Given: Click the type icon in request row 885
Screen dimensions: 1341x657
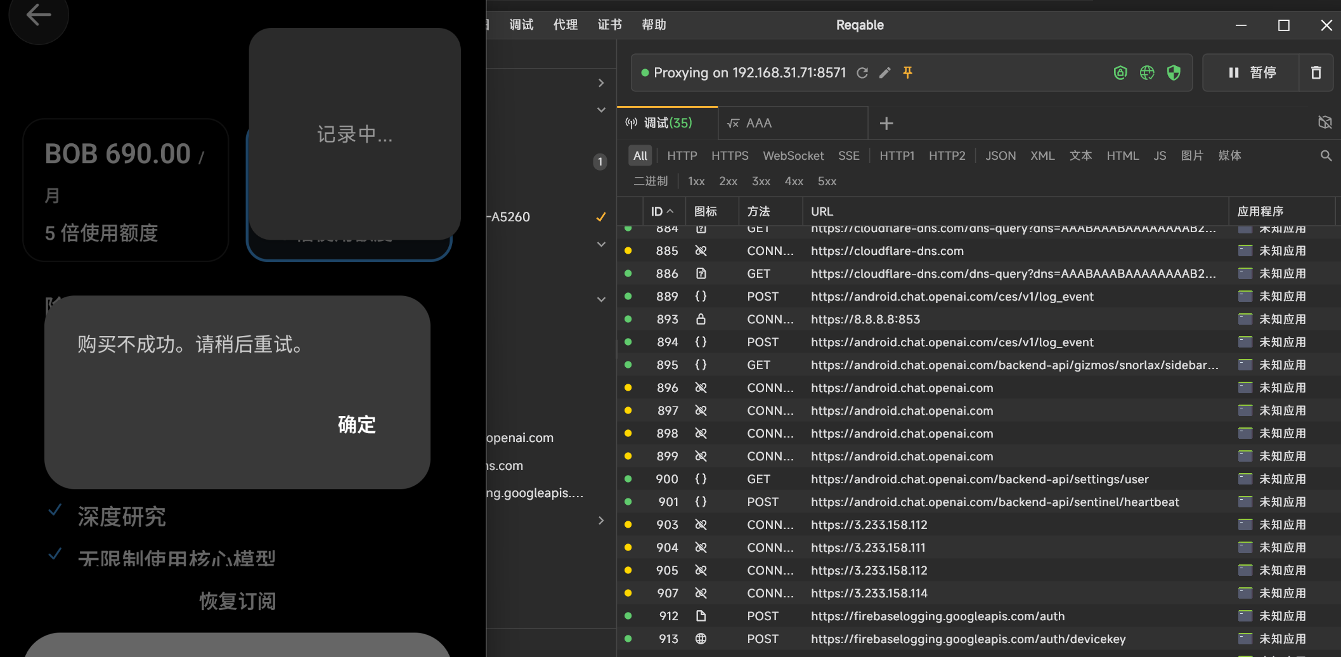Looking at the screenshot, I should coord(701,251).
